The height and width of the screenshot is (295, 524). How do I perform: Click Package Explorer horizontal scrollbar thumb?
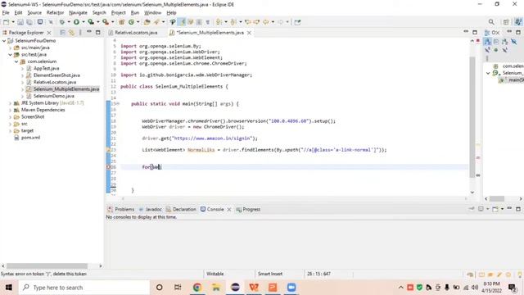(47, 265)
